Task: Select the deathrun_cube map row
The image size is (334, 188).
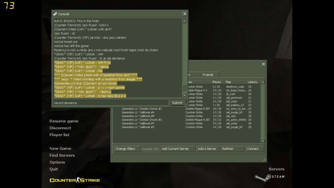Action: pos(224,87)
